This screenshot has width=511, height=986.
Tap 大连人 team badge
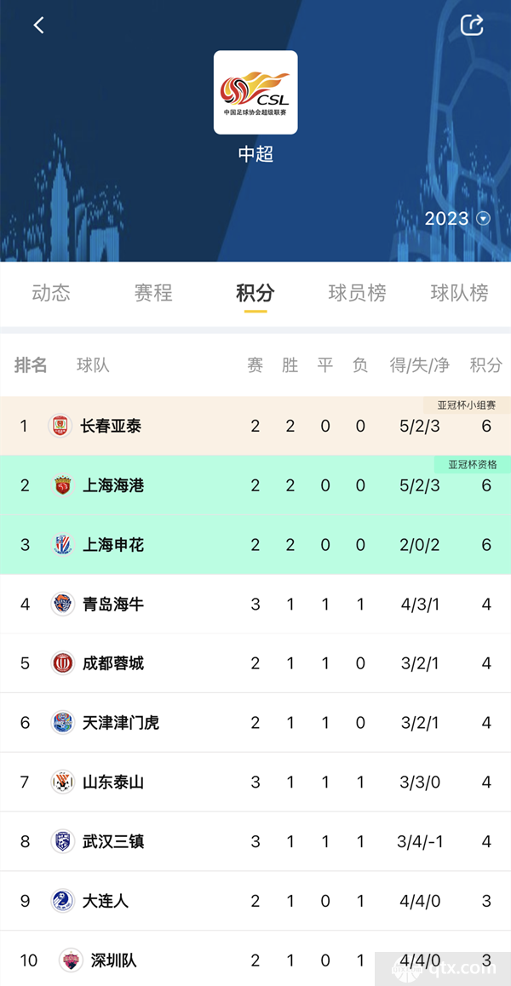pos(62,901)
